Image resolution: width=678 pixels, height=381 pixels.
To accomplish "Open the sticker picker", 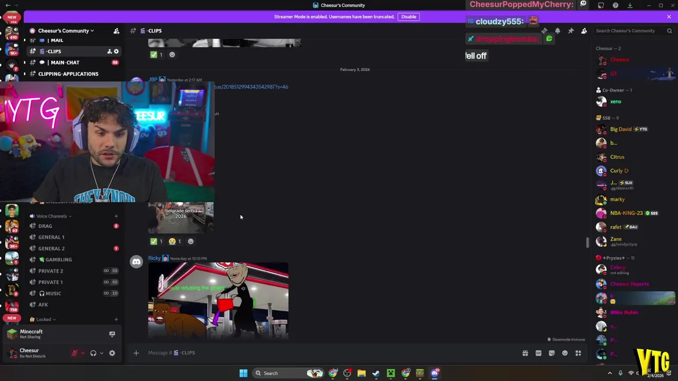I will [x=551, y=353].
